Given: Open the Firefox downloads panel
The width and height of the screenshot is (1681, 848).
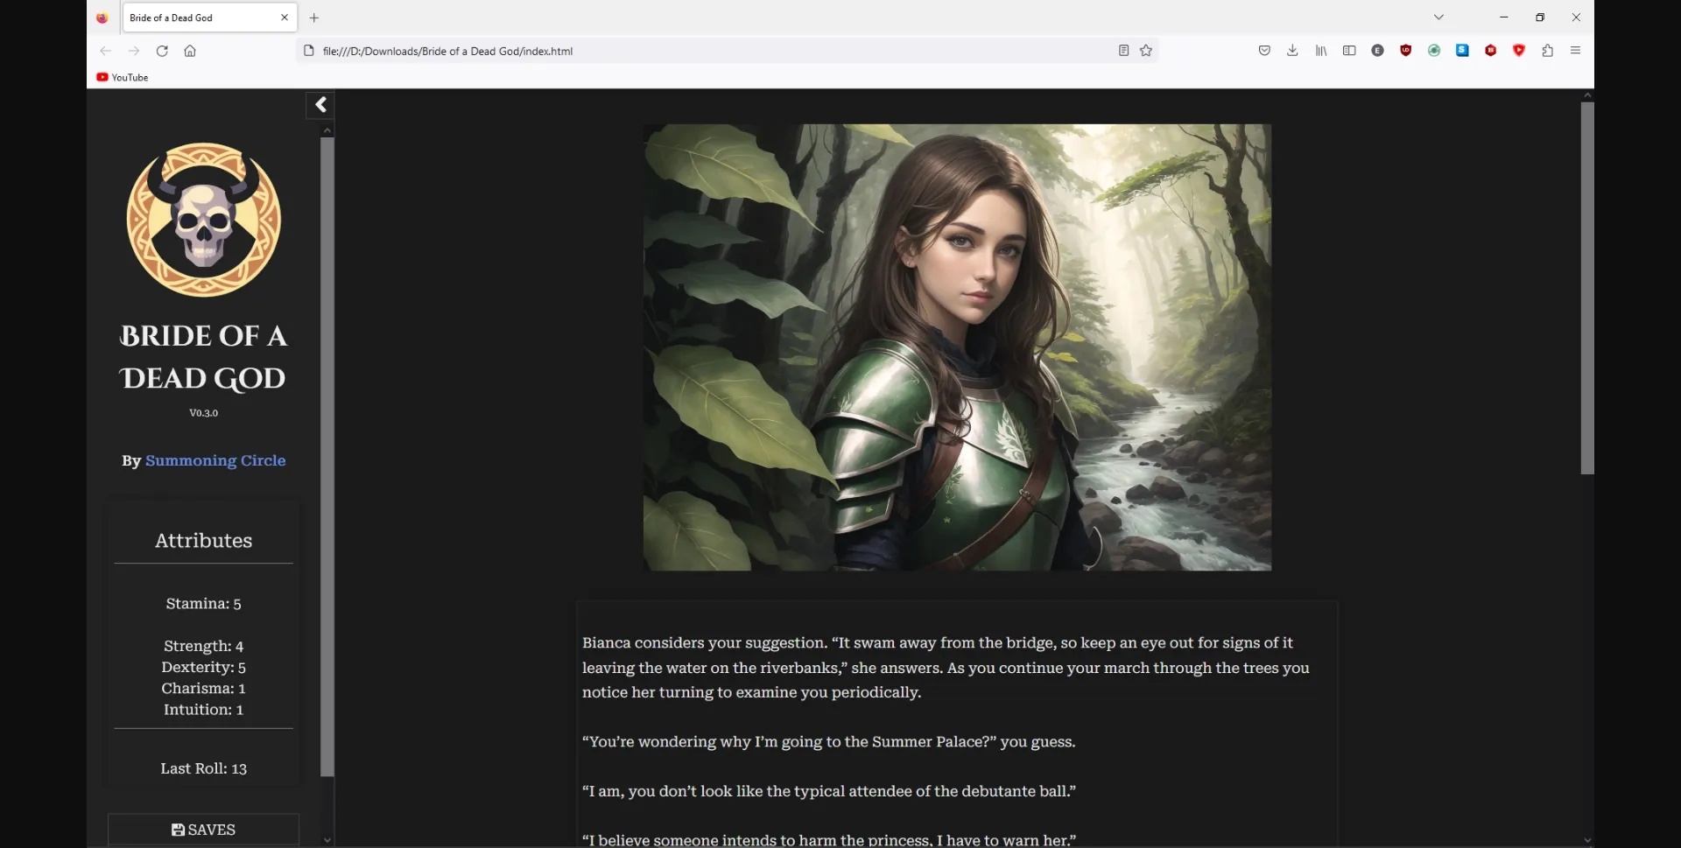Looking at the screenshot, I should (1292, 51).
